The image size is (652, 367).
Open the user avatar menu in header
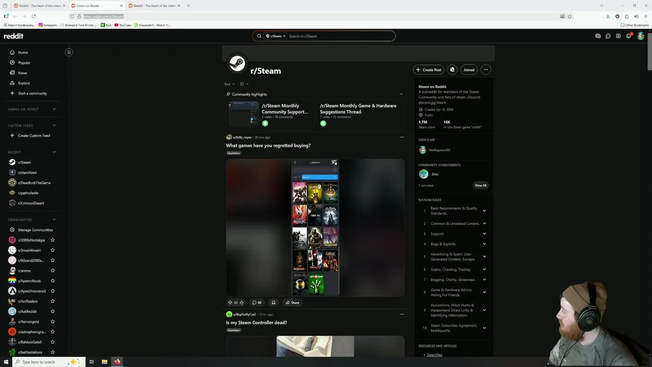(x=641, y=36)
